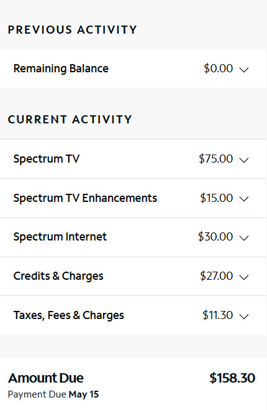This screenshot has width=267, height=410.
Task: Select the Spectrum TV Enhancements label
Action: tap(85, 198)
